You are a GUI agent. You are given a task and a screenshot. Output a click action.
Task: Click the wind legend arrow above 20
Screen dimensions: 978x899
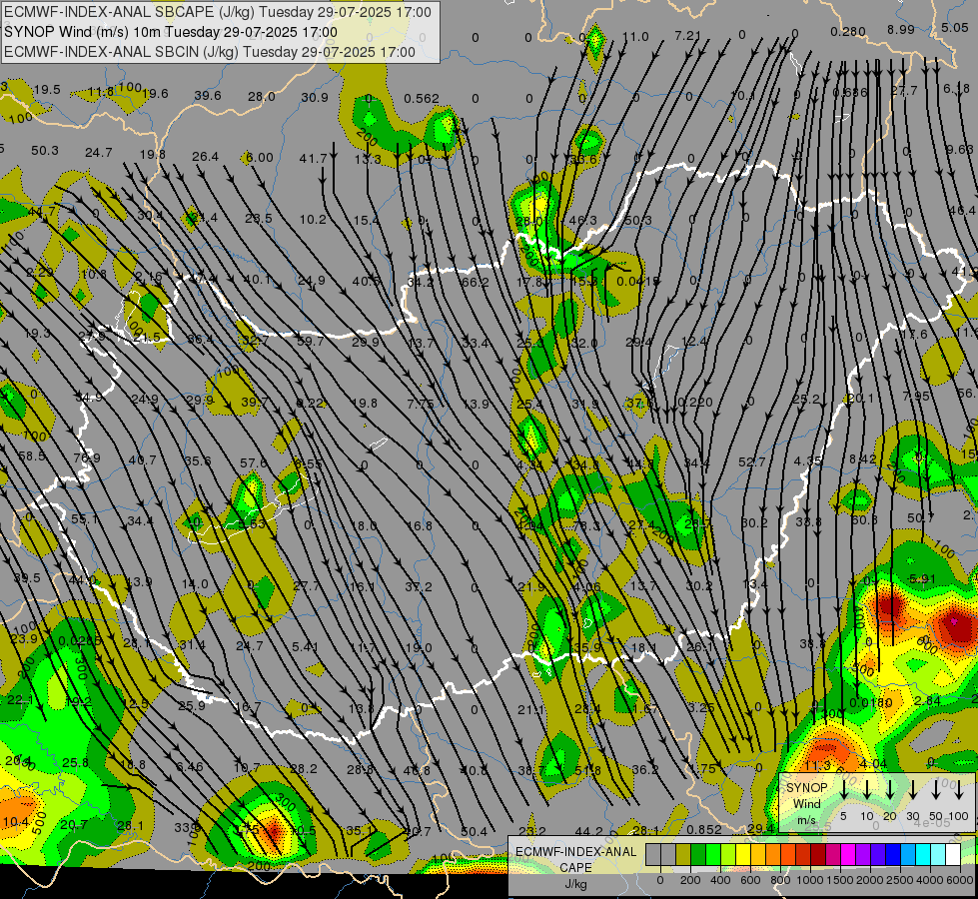890,790
